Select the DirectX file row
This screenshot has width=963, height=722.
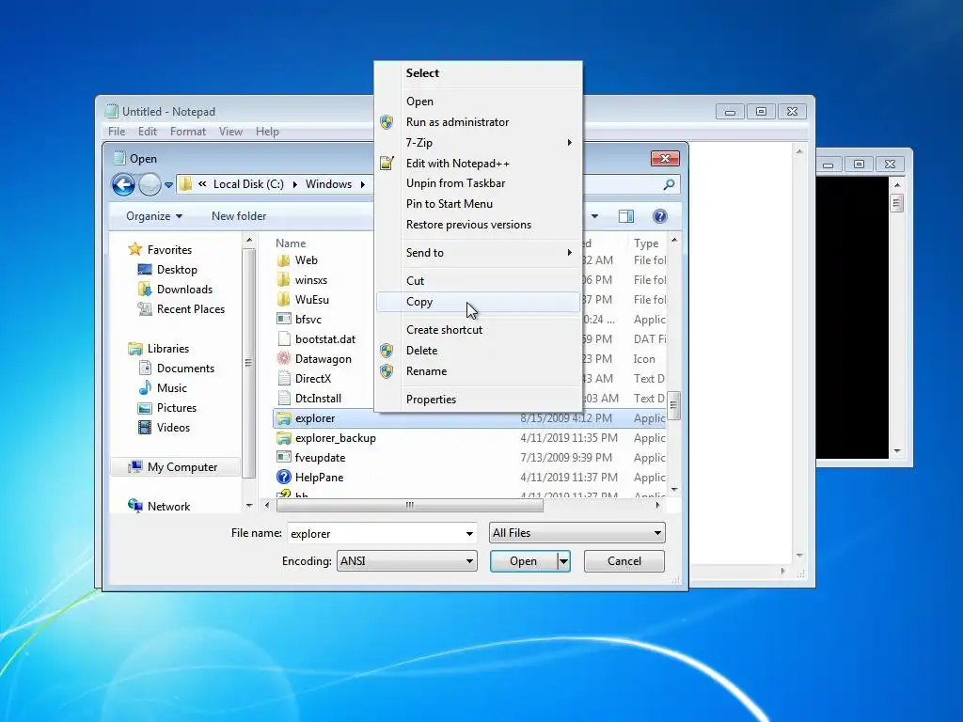pos(470,378)
